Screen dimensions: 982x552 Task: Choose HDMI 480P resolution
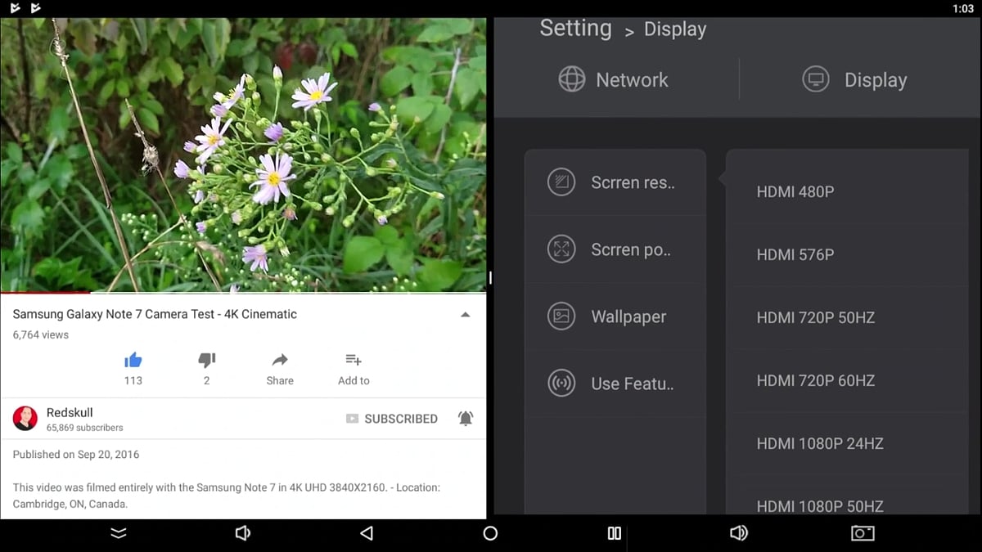(x=847, y=191)
